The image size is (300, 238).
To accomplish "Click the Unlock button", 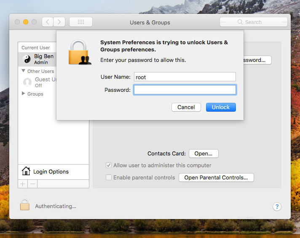I will tap(221, 107).
